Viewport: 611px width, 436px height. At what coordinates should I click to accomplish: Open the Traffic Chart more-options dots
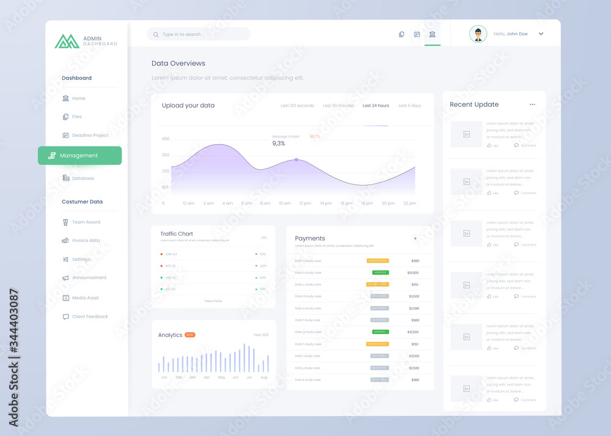click(x=264, y=238)
